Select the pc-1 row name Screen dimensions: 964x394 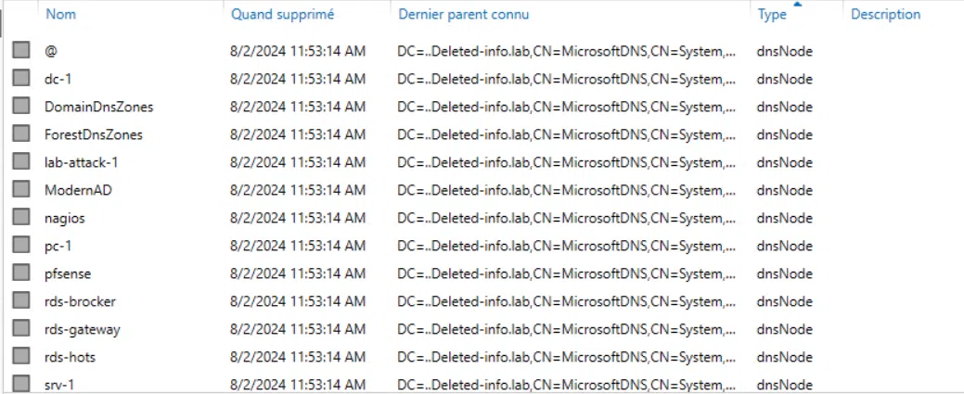(58, 246)
